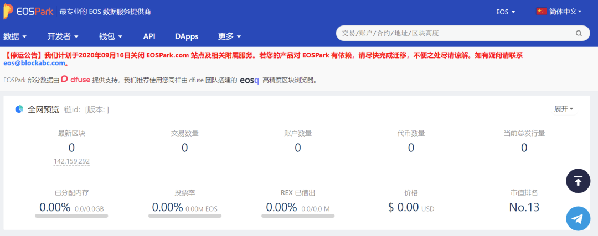Open the 简体中文 language dropdown
598x236 pixels.
[565, 12]
